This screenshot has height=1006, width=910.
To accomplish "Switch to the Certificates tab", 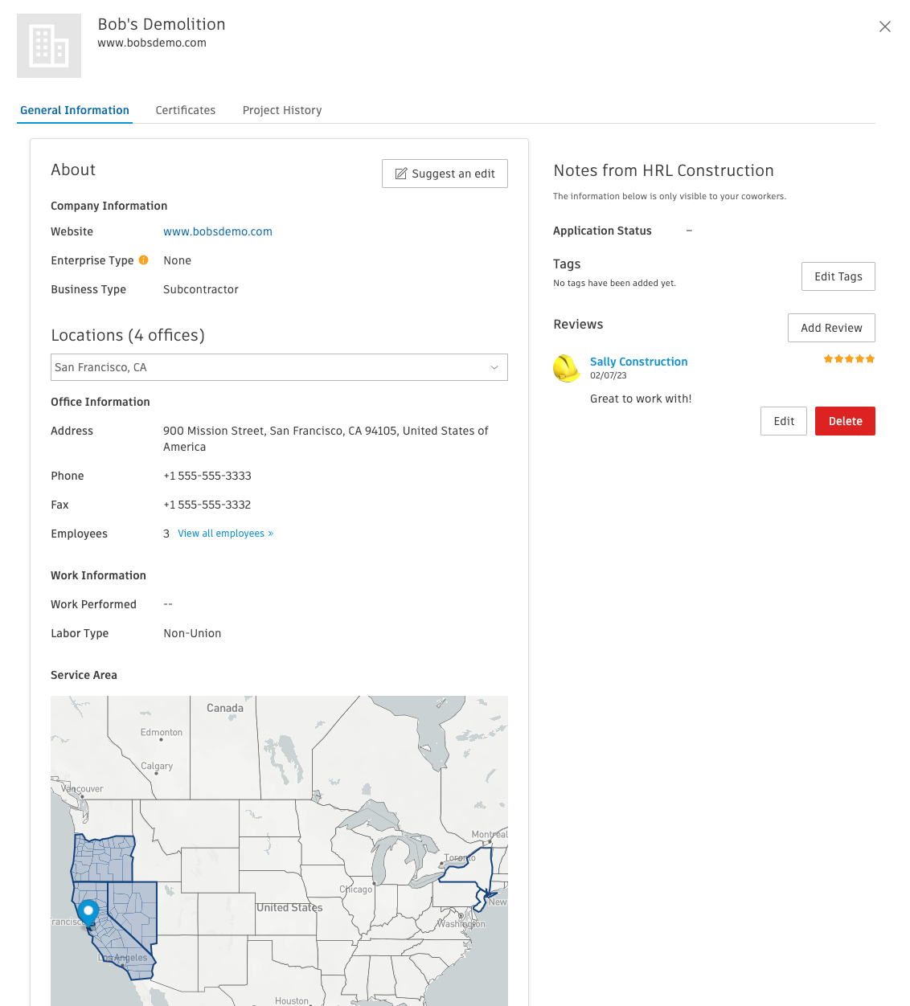I will pos(185,110).
